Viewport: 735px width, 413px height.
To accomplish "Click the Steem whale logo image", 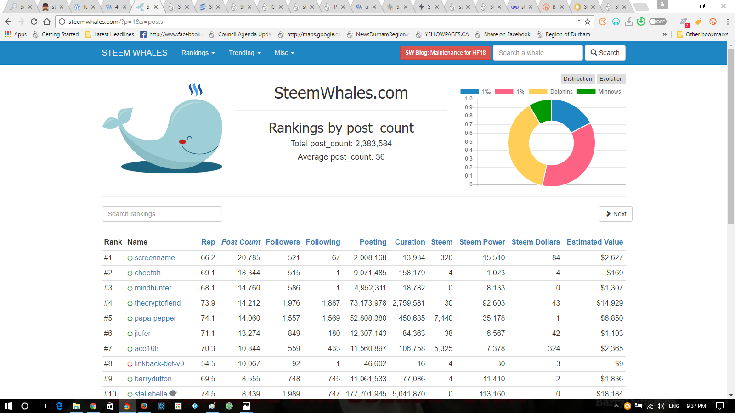I will click(x=163, y=128).
